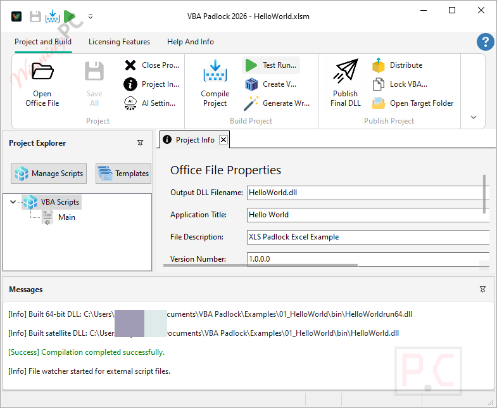The width and height of the screenshot is (497, 408).
Task: Pin the Messages panel
Action: tap(482, 290)
